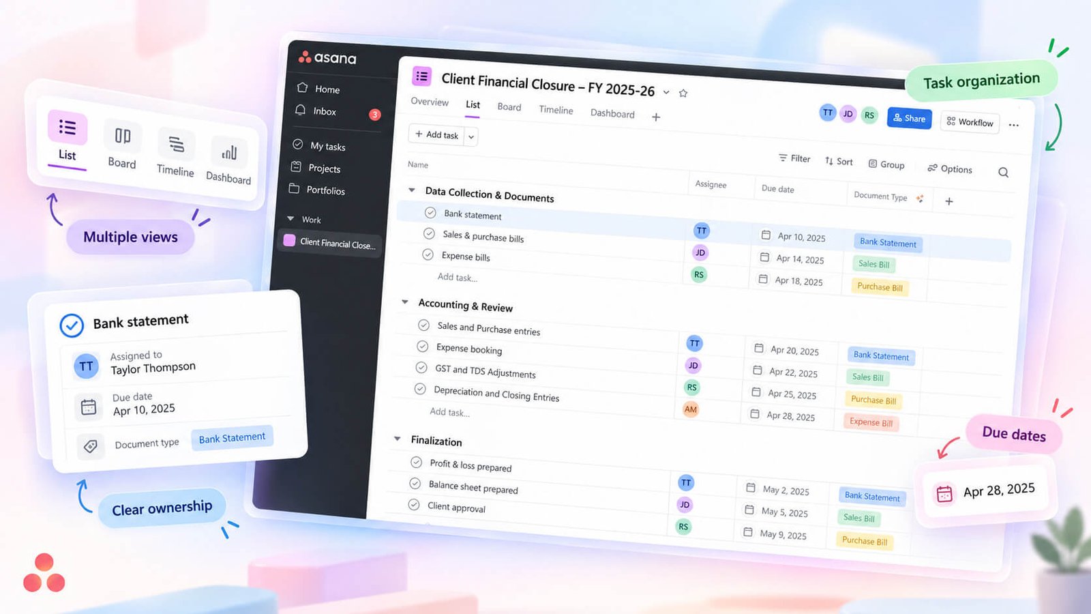Click the Inbox notification badge showing 3
The image size is (1091, 614).
[x=374, y=115]
